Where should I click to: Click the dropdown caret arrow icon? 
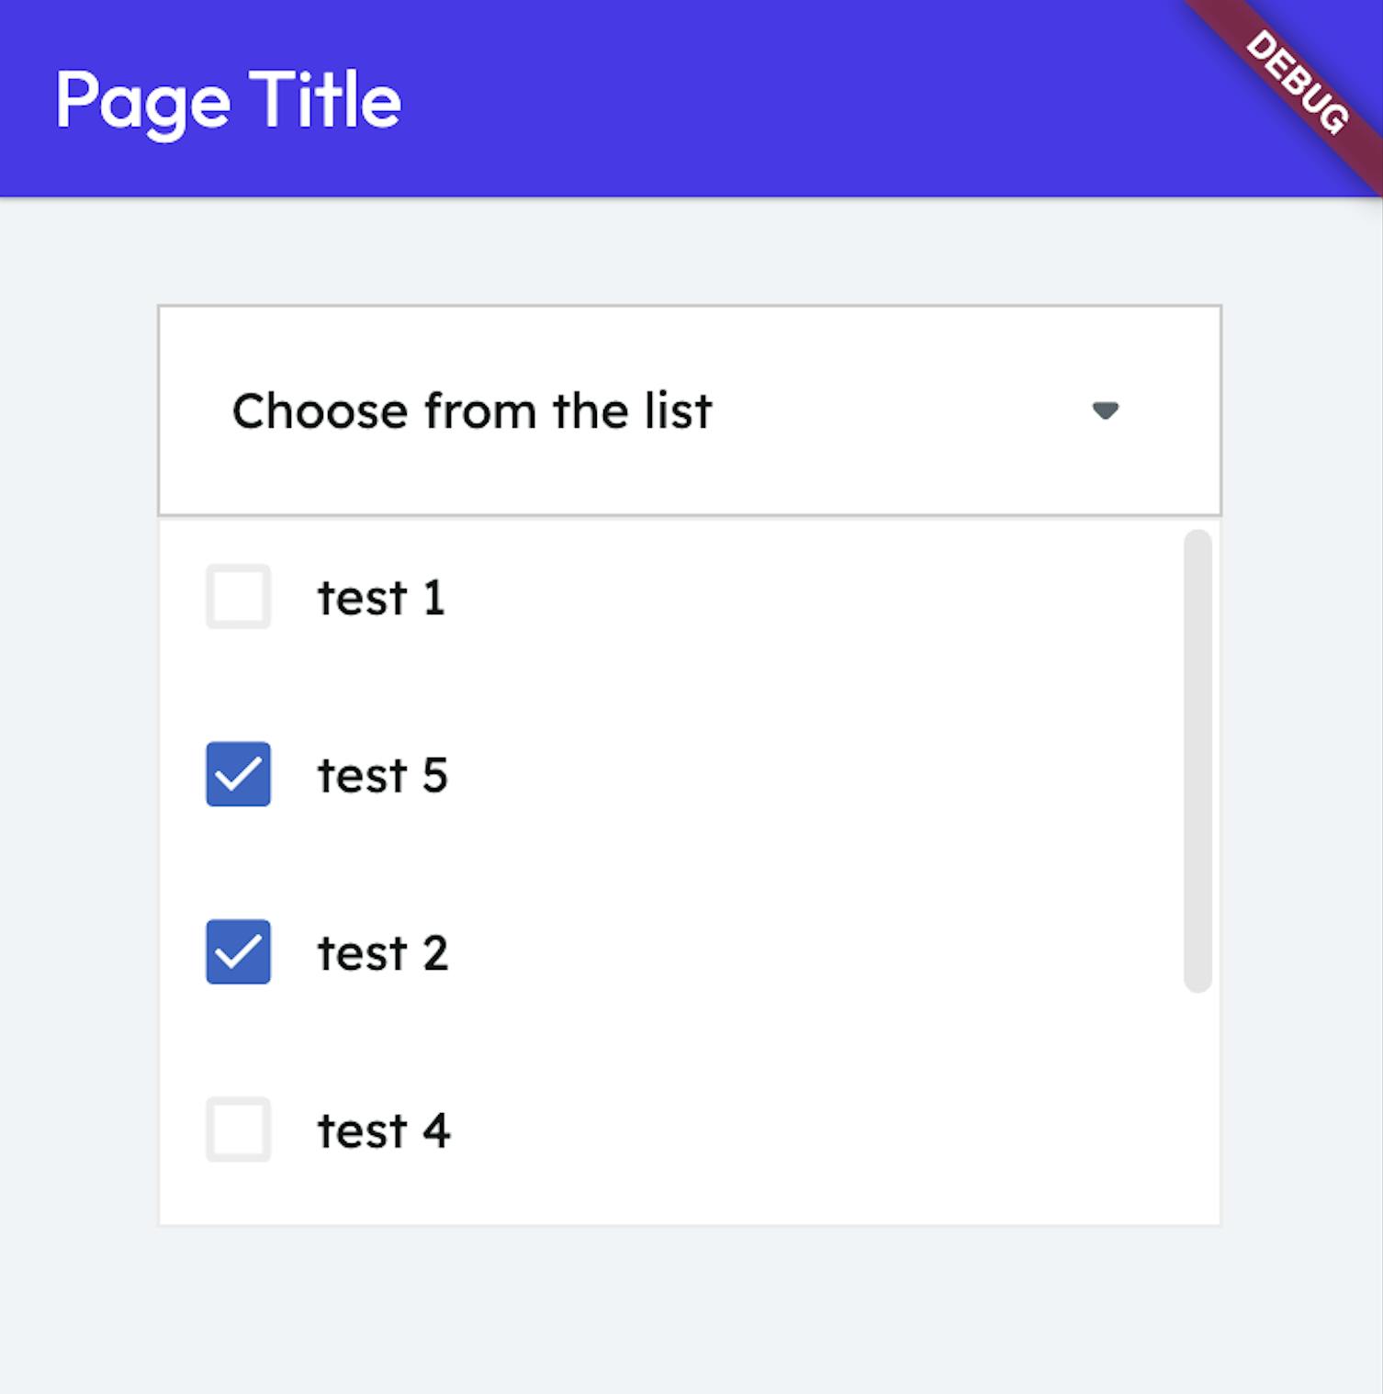(x=1105, y=410)
